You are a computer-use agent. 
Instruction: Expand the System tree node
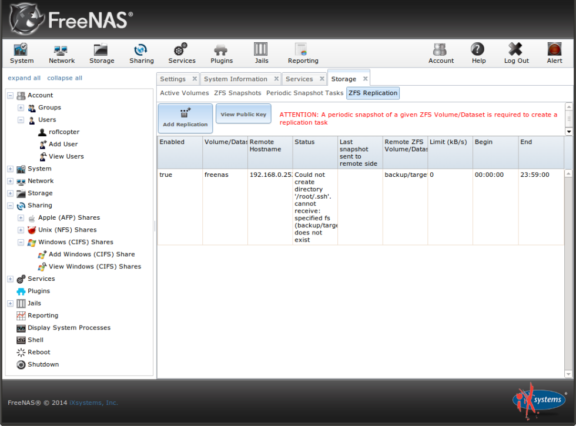[9, 169]
